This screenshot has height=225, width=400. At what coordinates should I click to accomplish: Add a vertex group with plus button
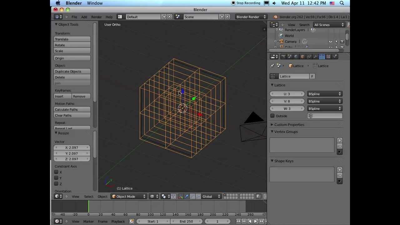click(x=340, y=140)
